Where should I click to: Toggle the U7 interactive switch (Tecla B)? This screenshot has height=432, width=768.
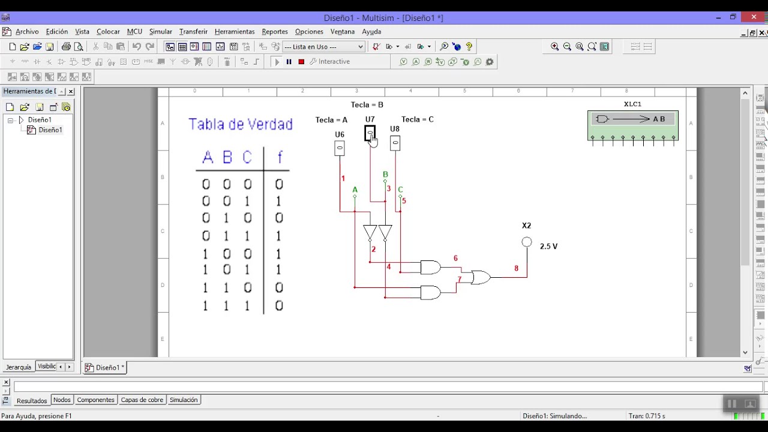coord(370,133)
